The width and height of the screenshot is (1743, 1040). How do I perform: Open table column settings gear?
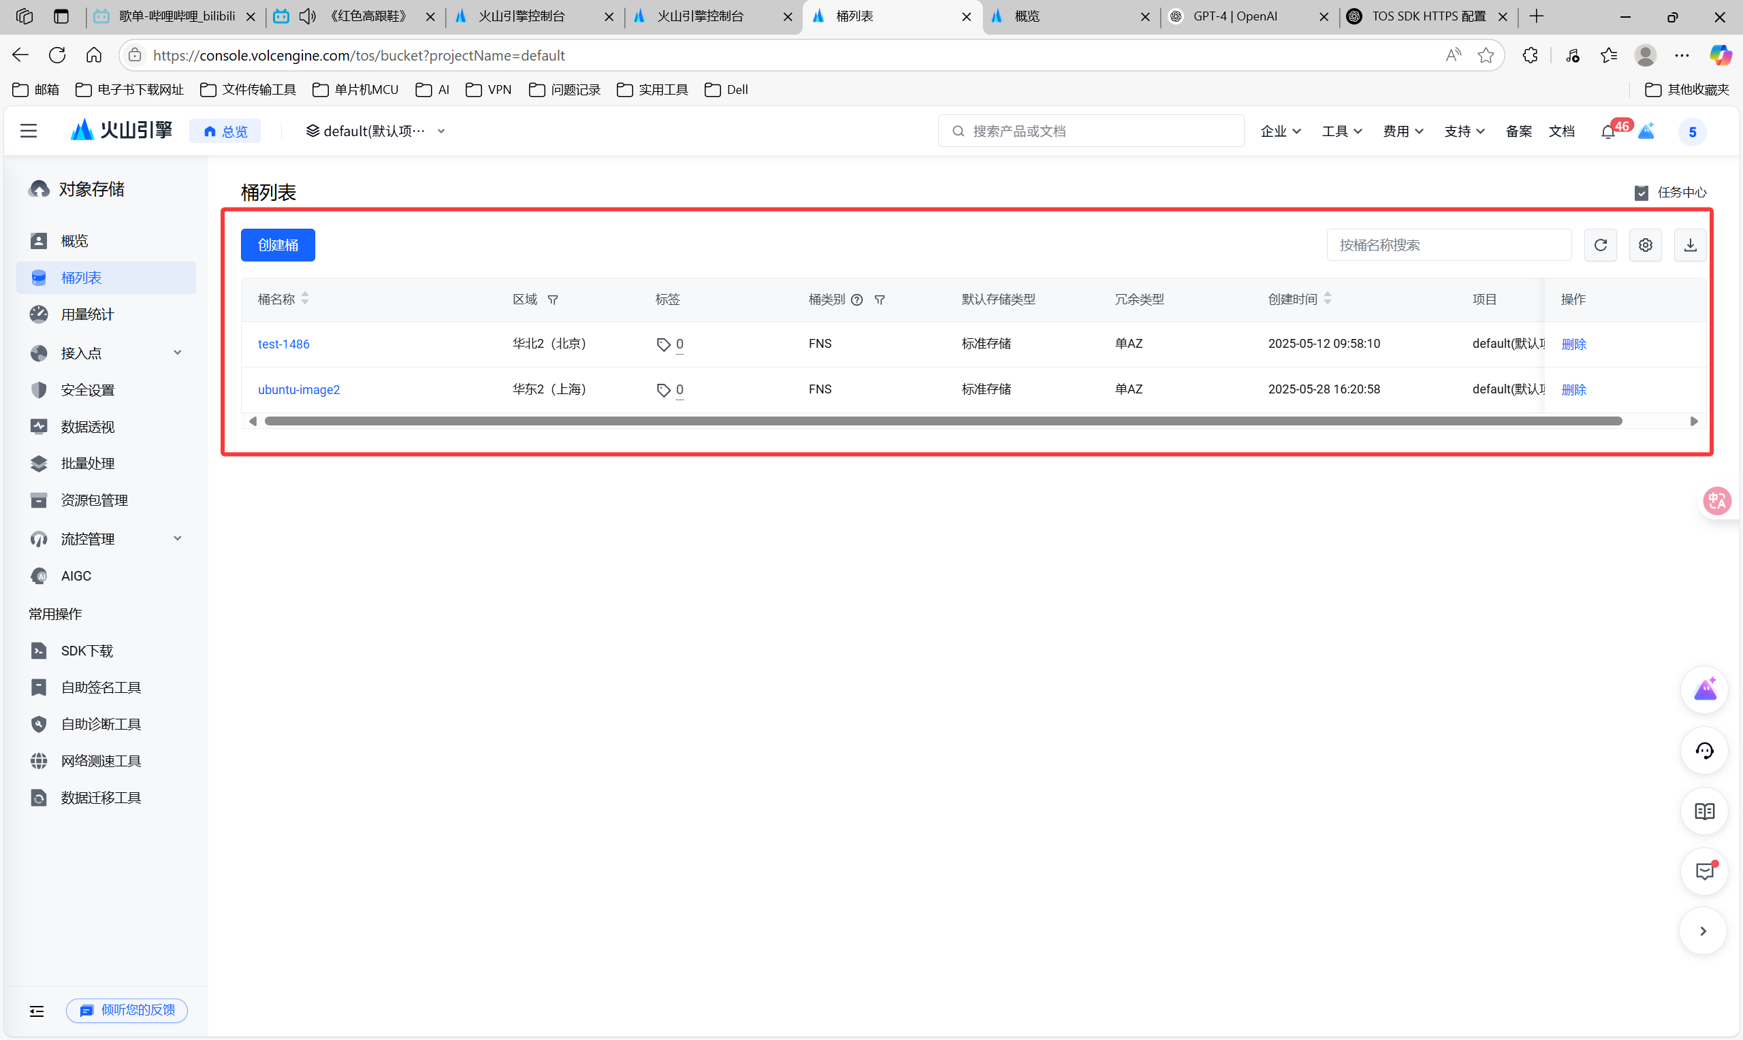pos(1645,245)
